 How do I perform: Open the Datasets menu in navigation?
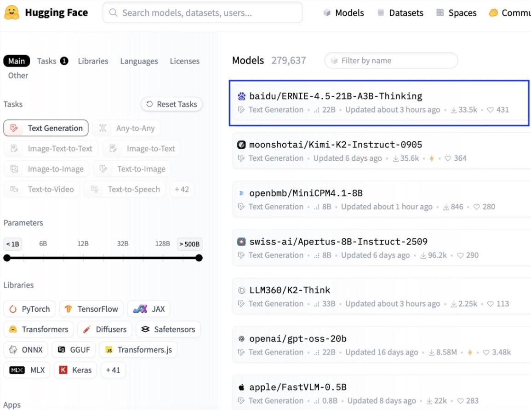tap(400, 13)
